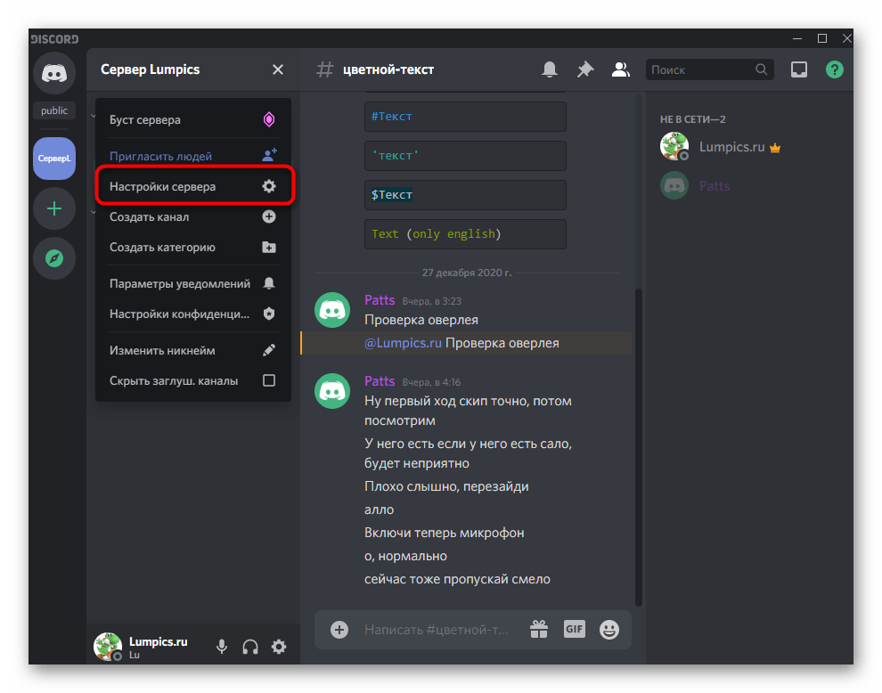
Task: Click Patts avatar beside 4:16 message
Action: tap(332, 391)
